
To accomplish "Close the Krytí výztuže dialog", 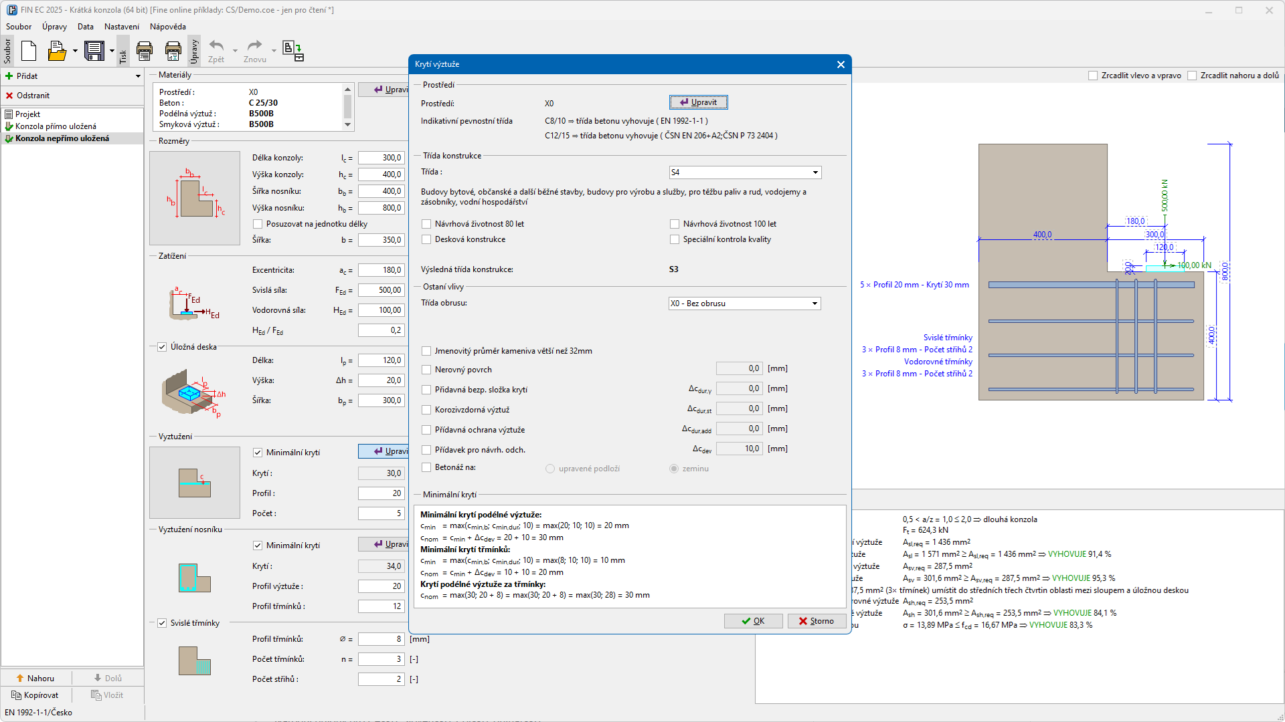I will tap(841, 64).
